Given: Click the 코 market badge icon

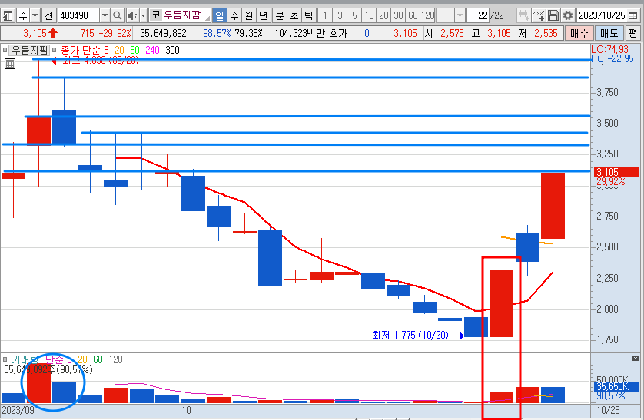Looking at the screenshot, I should point(156,15).
